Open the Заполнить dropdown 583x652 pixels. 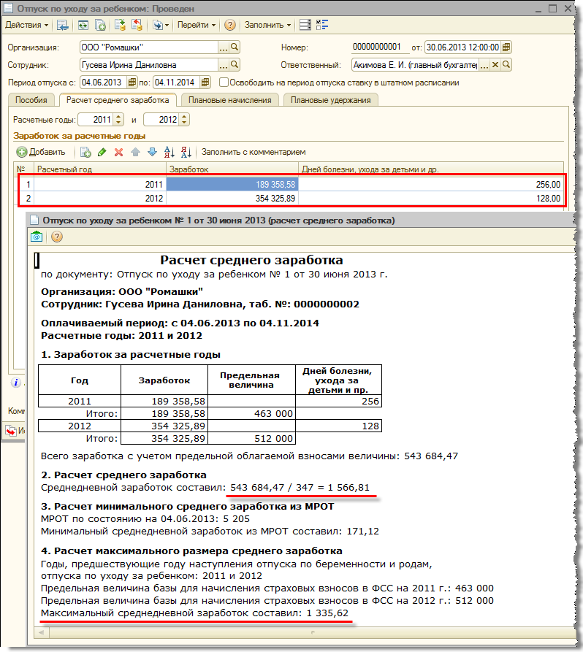pyautogui.click(x=267, y=25)
